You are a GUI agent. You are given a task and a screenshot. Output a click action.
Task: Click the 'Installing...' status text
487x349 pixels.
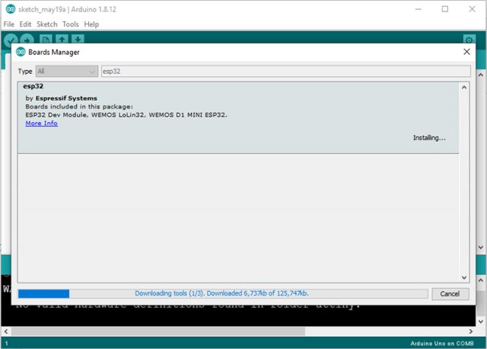pyautogui.click(x=429, y=138)
